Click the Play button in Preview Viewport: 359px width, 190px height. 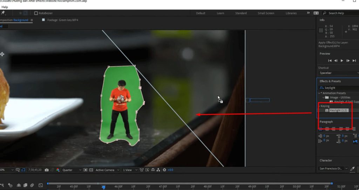point(342,61)
